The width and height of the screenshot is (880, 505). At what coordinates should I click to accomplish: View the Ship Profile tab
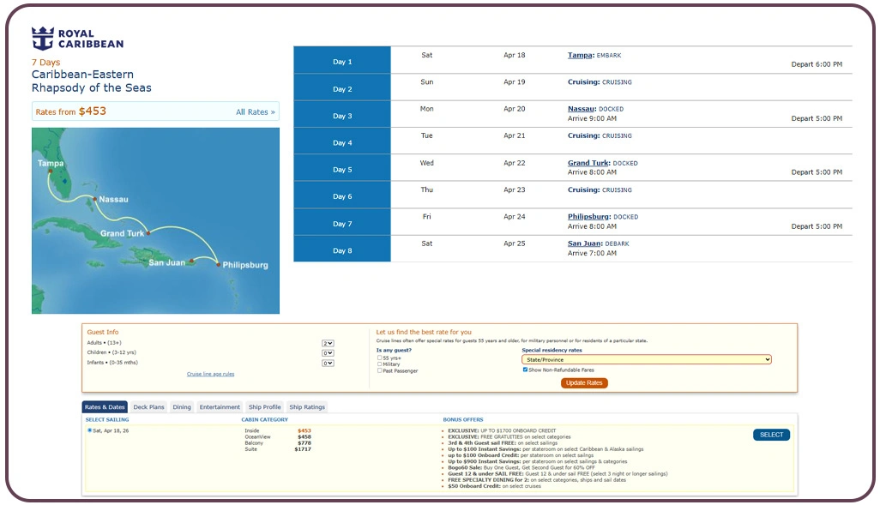pos(264,407)
